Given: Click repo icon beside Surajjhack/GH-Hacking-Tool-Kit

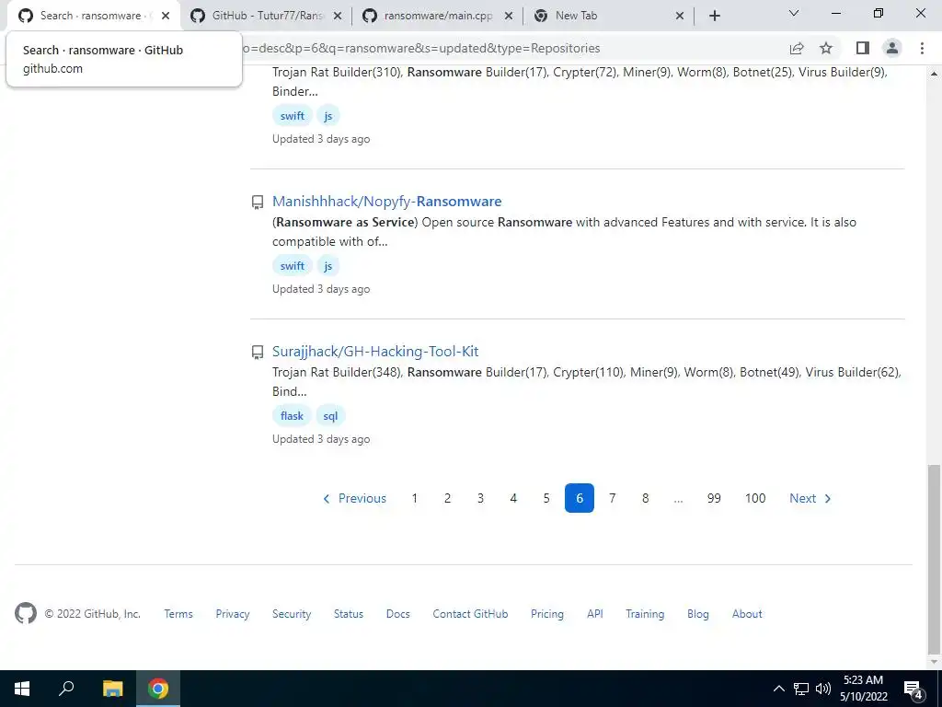Looking at the screenshot, I should [258, 353].
